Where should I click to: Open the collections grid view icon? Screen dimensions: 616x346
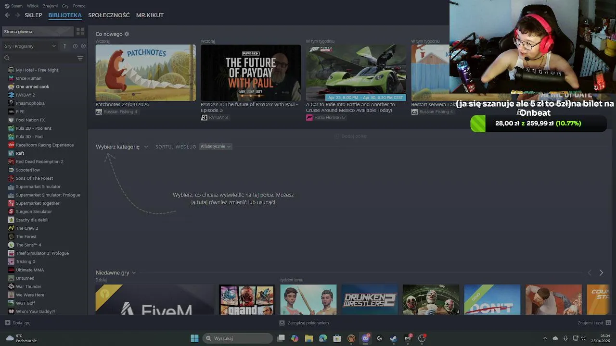coord(80,32)
